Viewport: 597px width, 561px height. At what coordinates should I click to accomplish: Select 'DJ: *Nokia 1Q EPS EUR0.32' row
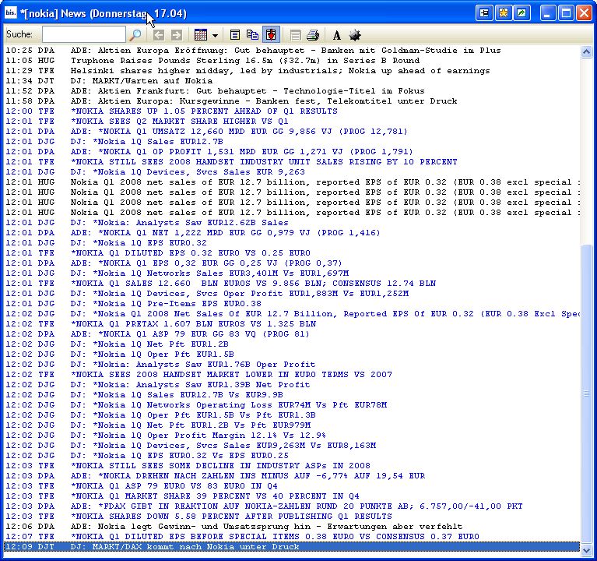293,243
